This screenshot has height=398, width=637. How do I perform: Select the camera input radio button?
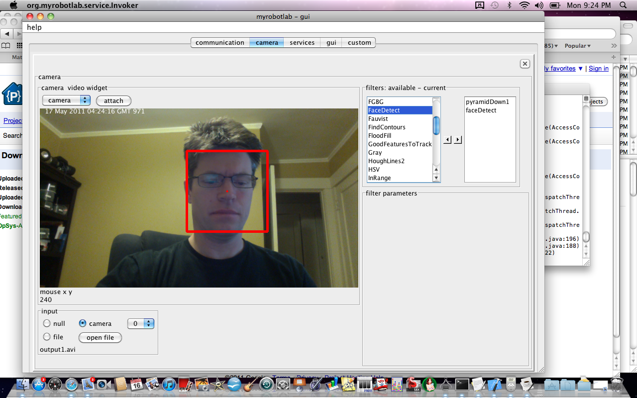click(x=83, y=323)
